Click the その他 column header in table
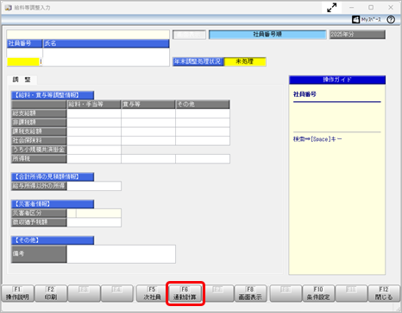The height and width of the screenshot is (313, 402). [x=203, y=105]
